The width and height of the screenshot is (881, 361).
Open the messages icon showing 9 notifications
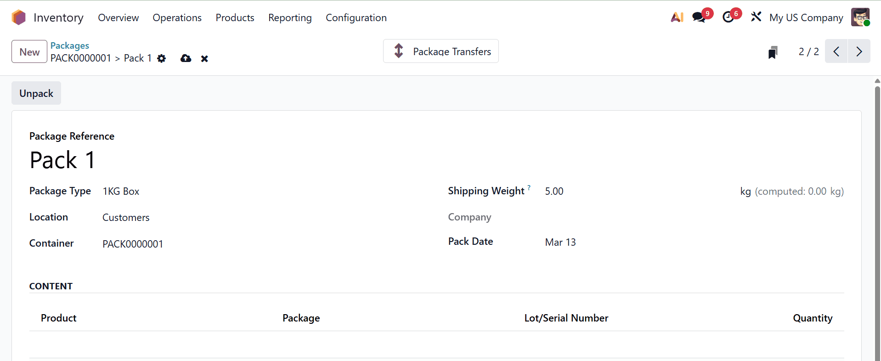click(699, 17)
